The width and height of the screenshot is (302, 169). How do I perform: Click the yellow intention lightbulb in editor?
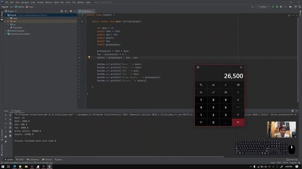click(x=89, y=57)
